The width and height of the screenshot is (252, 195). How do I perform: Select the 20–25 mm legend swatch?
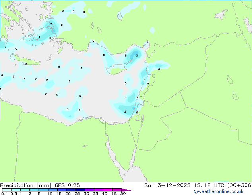click(71, 190)
